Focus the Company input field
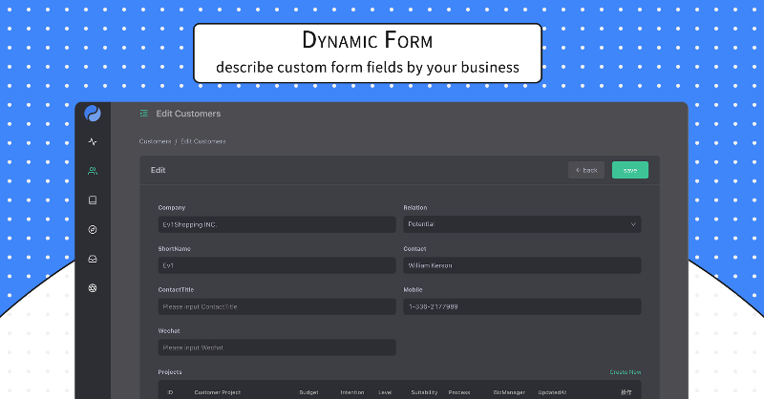764x399 pixels. pyautogui.click(x=277, y=224)
